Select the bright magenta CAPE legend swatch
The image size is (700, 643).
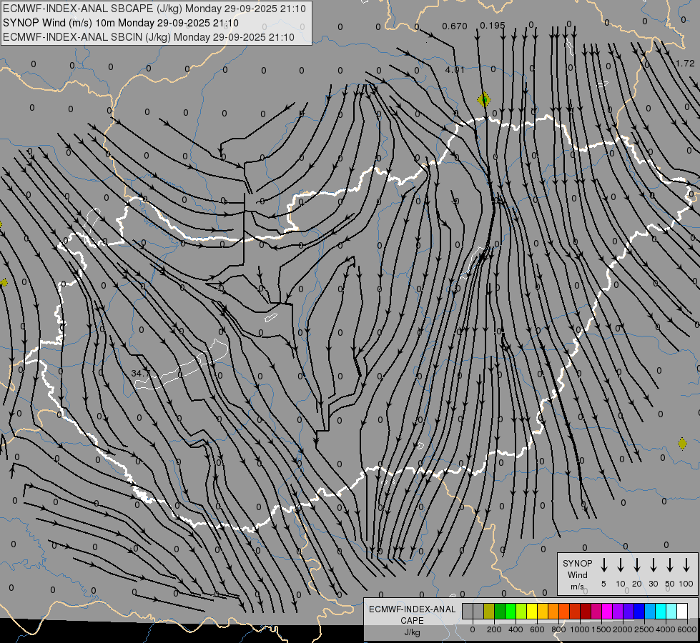coord(607,611)
